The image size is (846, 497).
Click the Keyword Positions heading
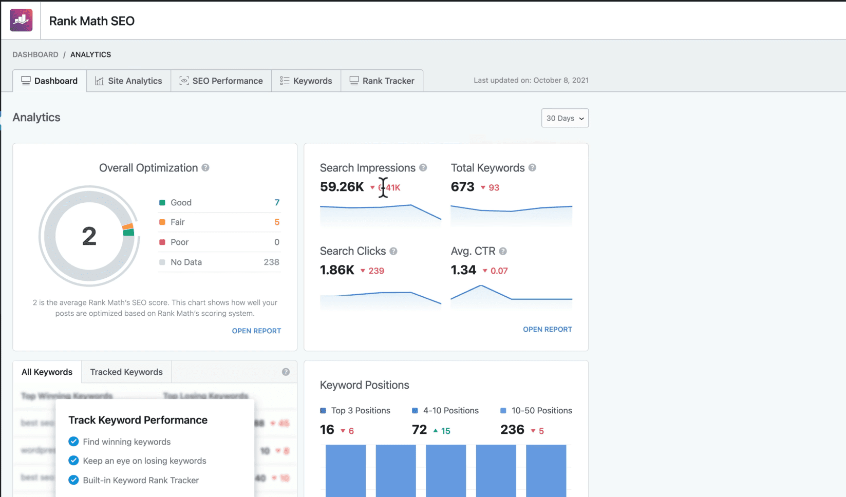click(364, 385)
